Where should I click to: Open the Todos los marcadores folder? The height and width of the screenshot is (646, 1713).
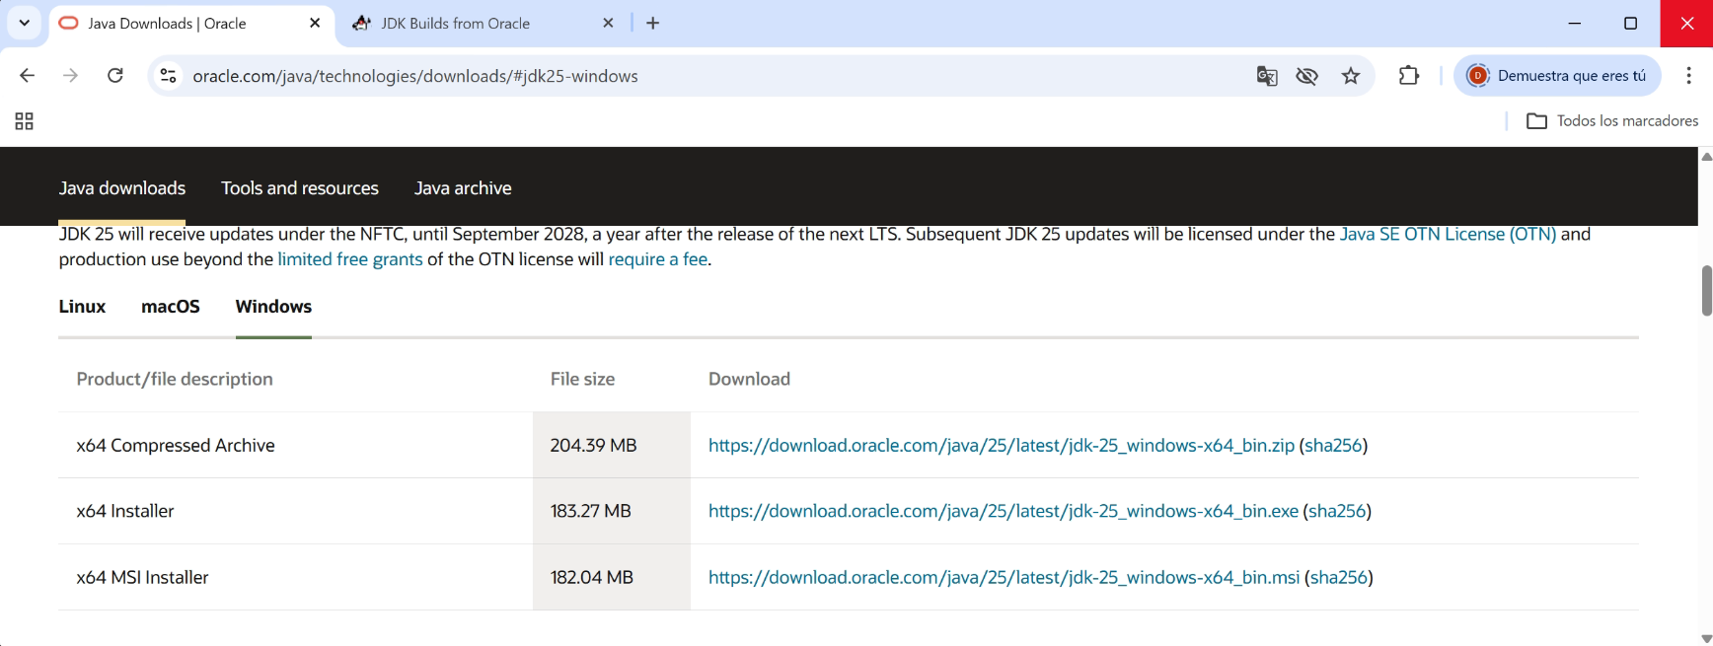(1612, 121)
